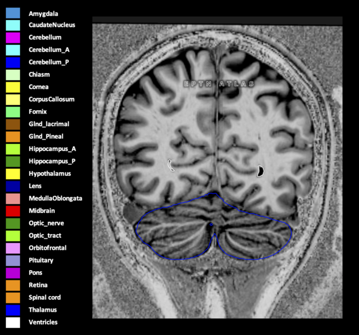The height and width of the screenshot is (335, 359).
Task: Click the purple swatch beside Pons
Action: coord(13,273)
